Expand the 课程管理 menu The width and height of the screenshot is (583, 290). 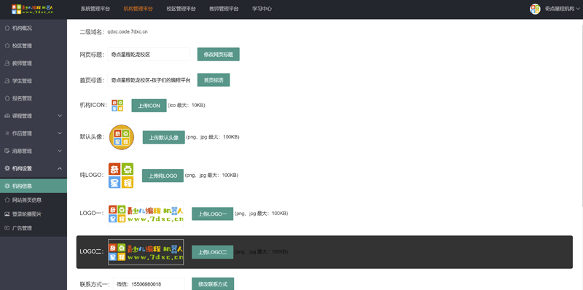click(34, 116)
